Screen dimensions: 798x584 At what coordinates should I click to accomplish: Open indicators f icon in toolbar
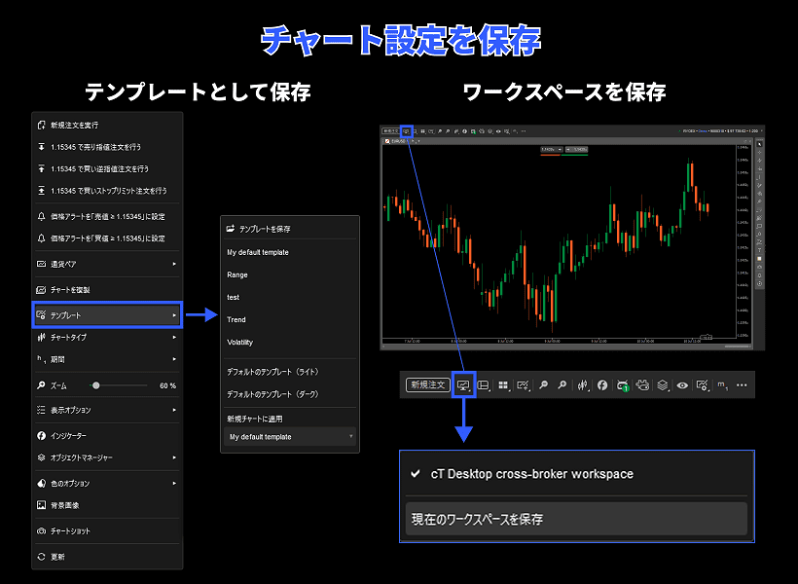pyautogui.click(x=602, y=385)
